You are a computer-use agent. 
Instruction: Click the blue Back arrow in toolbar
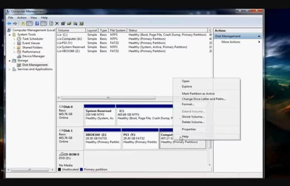pyautogui.click(x=9, y=24)
